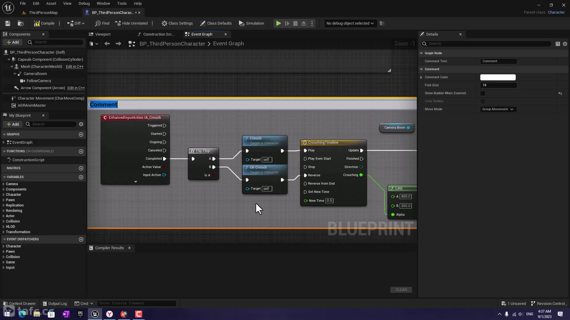The image size is (570, 320).
Task: Open play options three-dot menu
Action: [312, 23]
